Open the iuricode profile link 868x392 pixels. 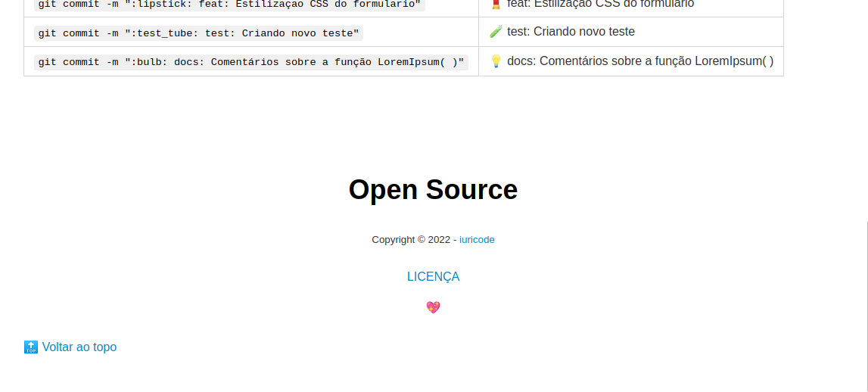[477, 240]
